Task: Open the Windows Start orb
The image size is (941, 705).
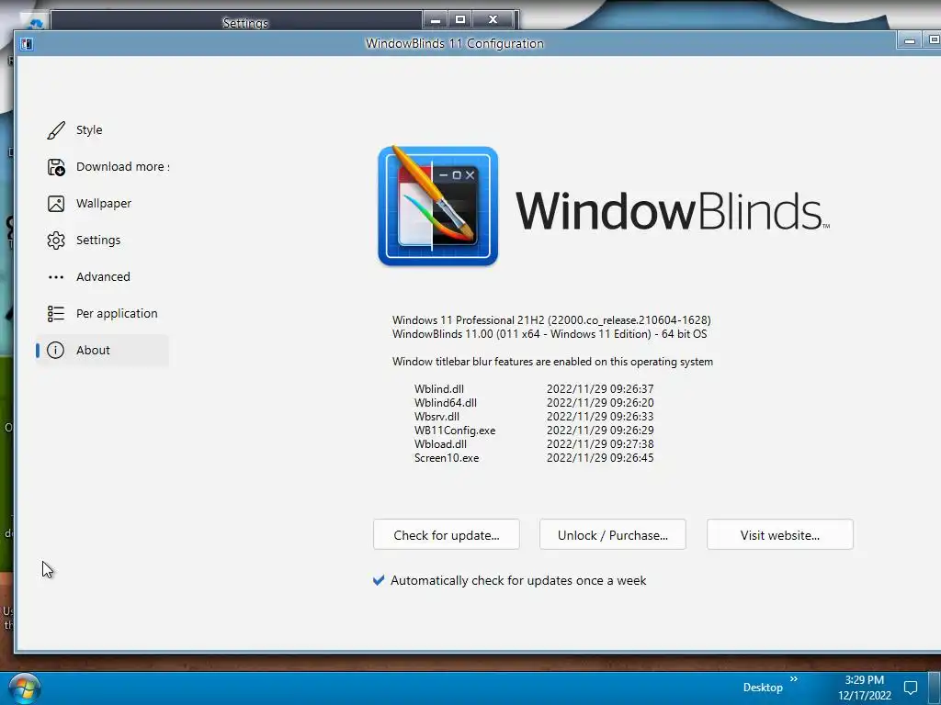Action: pyautogui.click(x=25, y=688)
